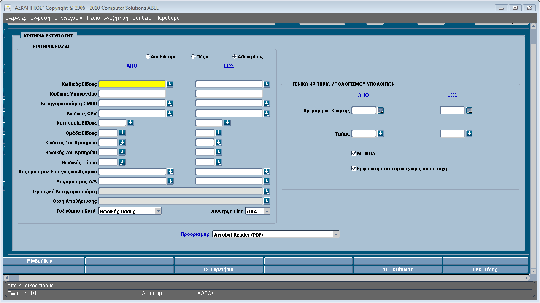Screen dimensions: 540x303
Task: Open the Αναζήτηση menu
Action: (x=116, y=18)
